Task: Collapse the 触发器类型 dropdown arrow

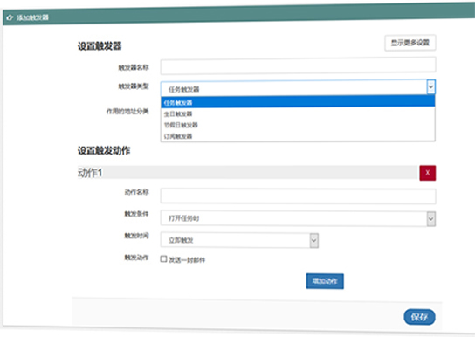Action: (x=431, y=87)
